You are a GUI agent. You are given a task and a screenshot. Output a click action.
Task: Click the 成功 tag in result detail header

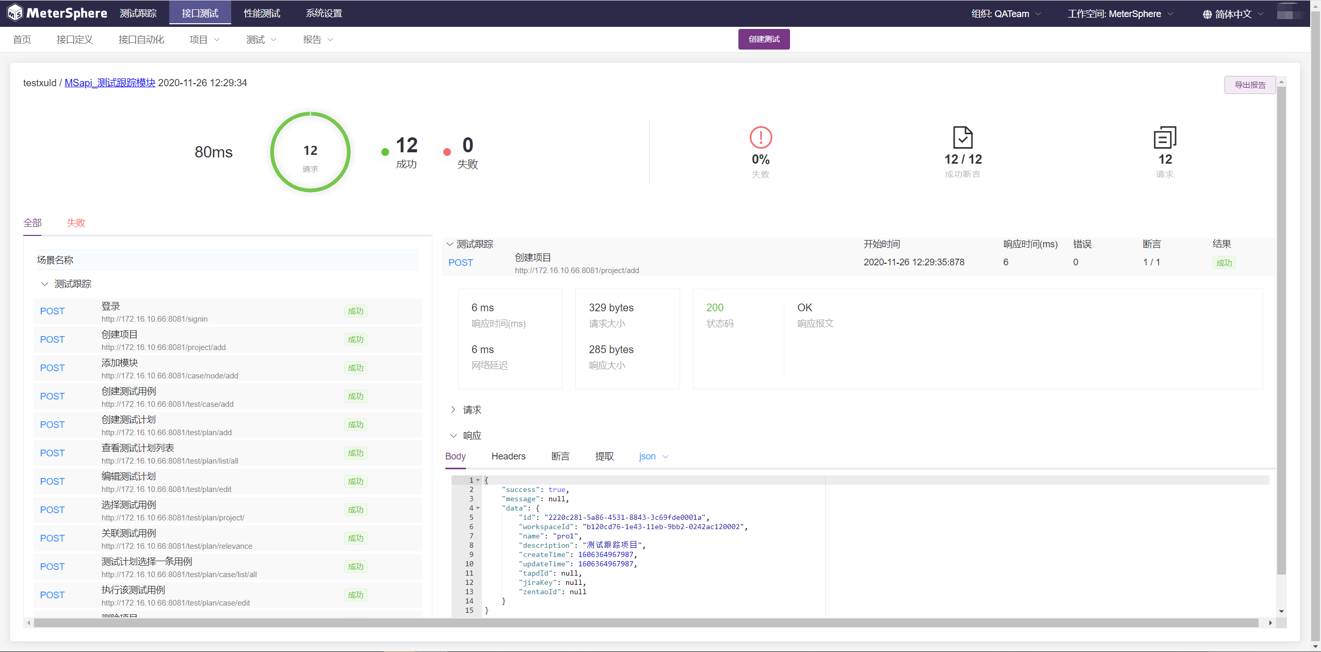point(1224,263)
